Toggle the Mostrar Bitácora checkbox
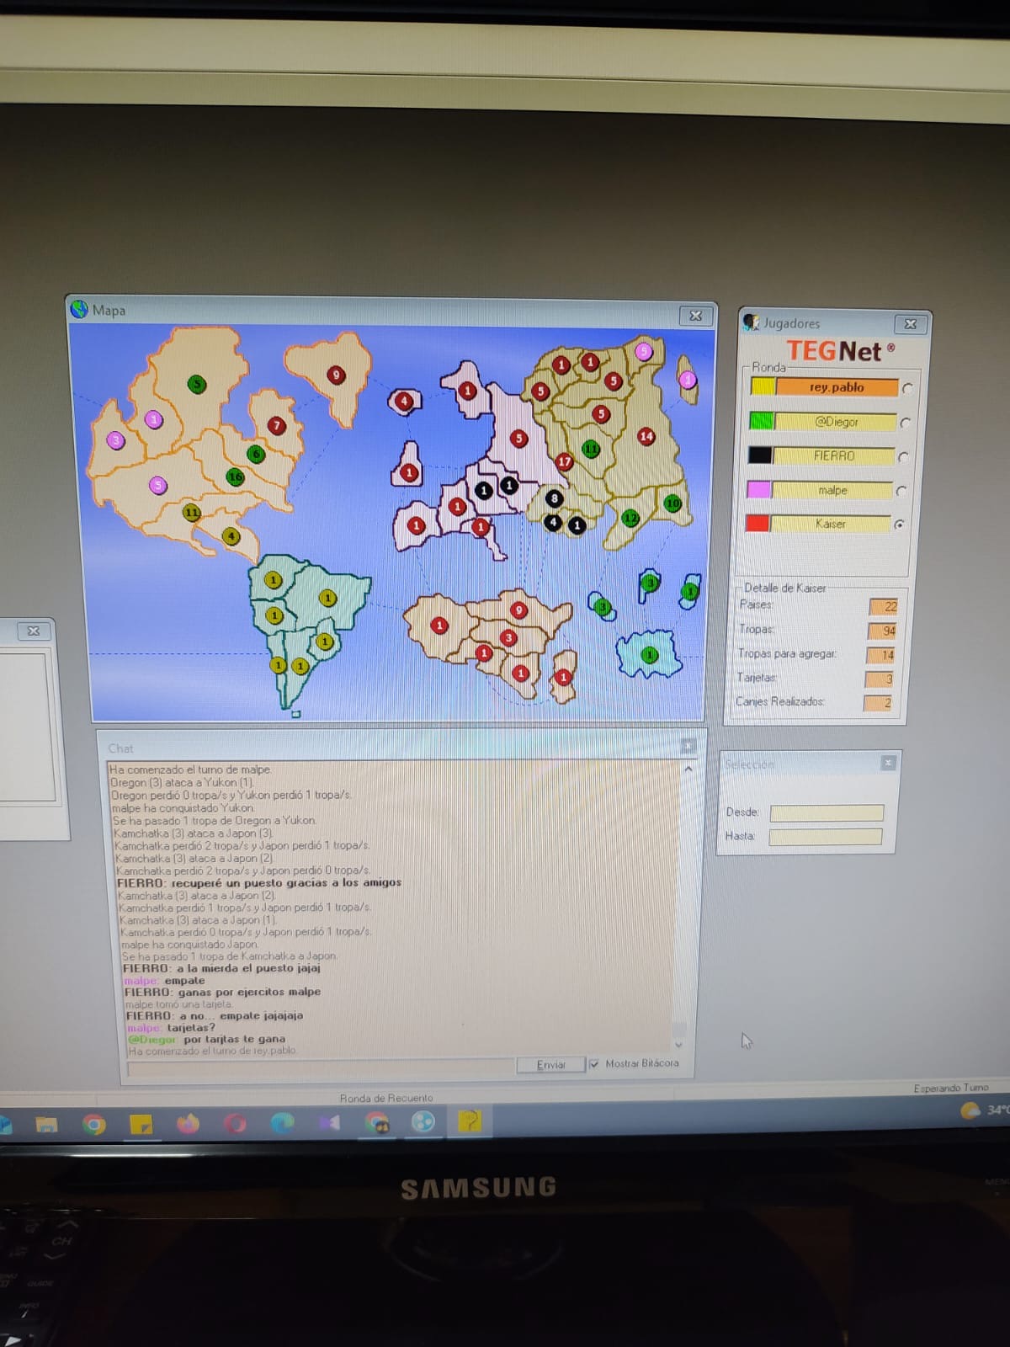 click(x=594, y=1064)
